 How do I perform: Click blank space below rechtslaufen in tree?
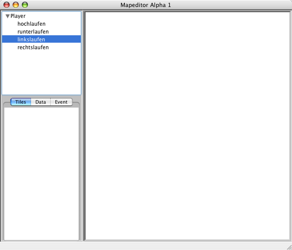pyautogui.click(x=41, y=72)
